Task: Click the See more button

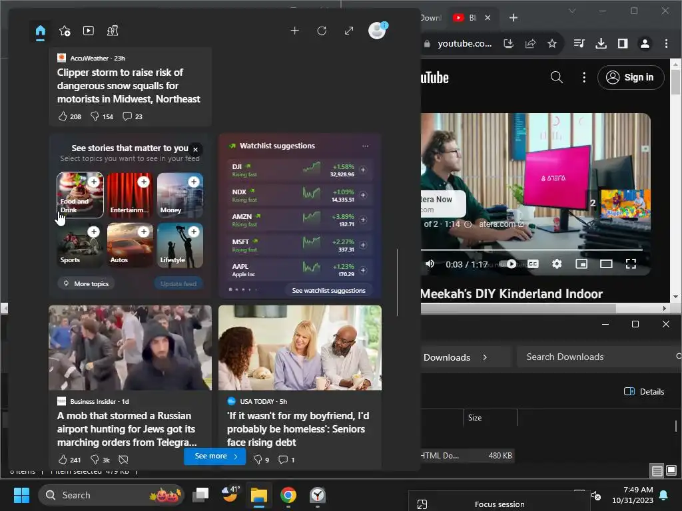Action: point(215,456)
